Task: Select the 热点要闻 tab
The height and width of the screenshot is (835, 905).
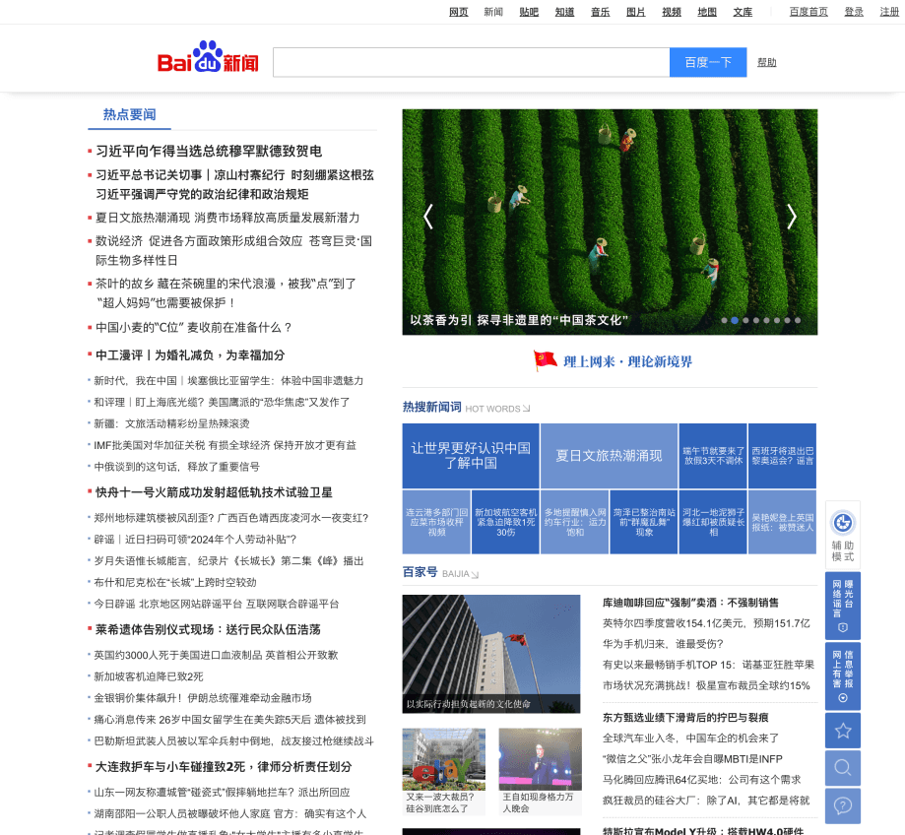Action: point(129,115)
